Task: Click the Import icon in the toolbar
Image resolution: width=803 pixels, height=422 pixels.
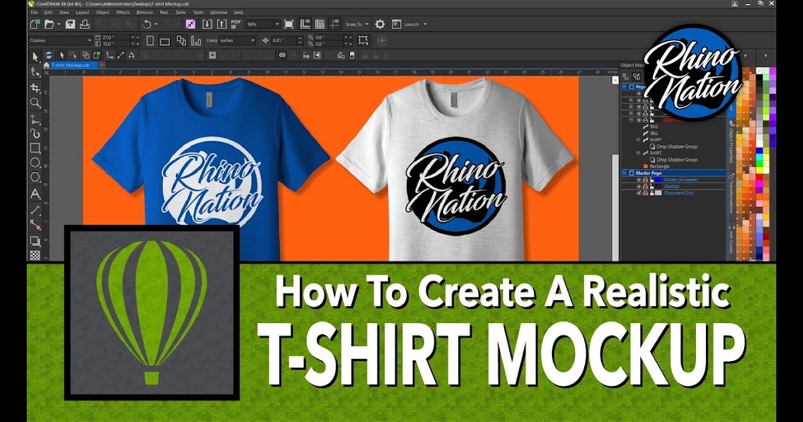Action: tap(207, 24)
